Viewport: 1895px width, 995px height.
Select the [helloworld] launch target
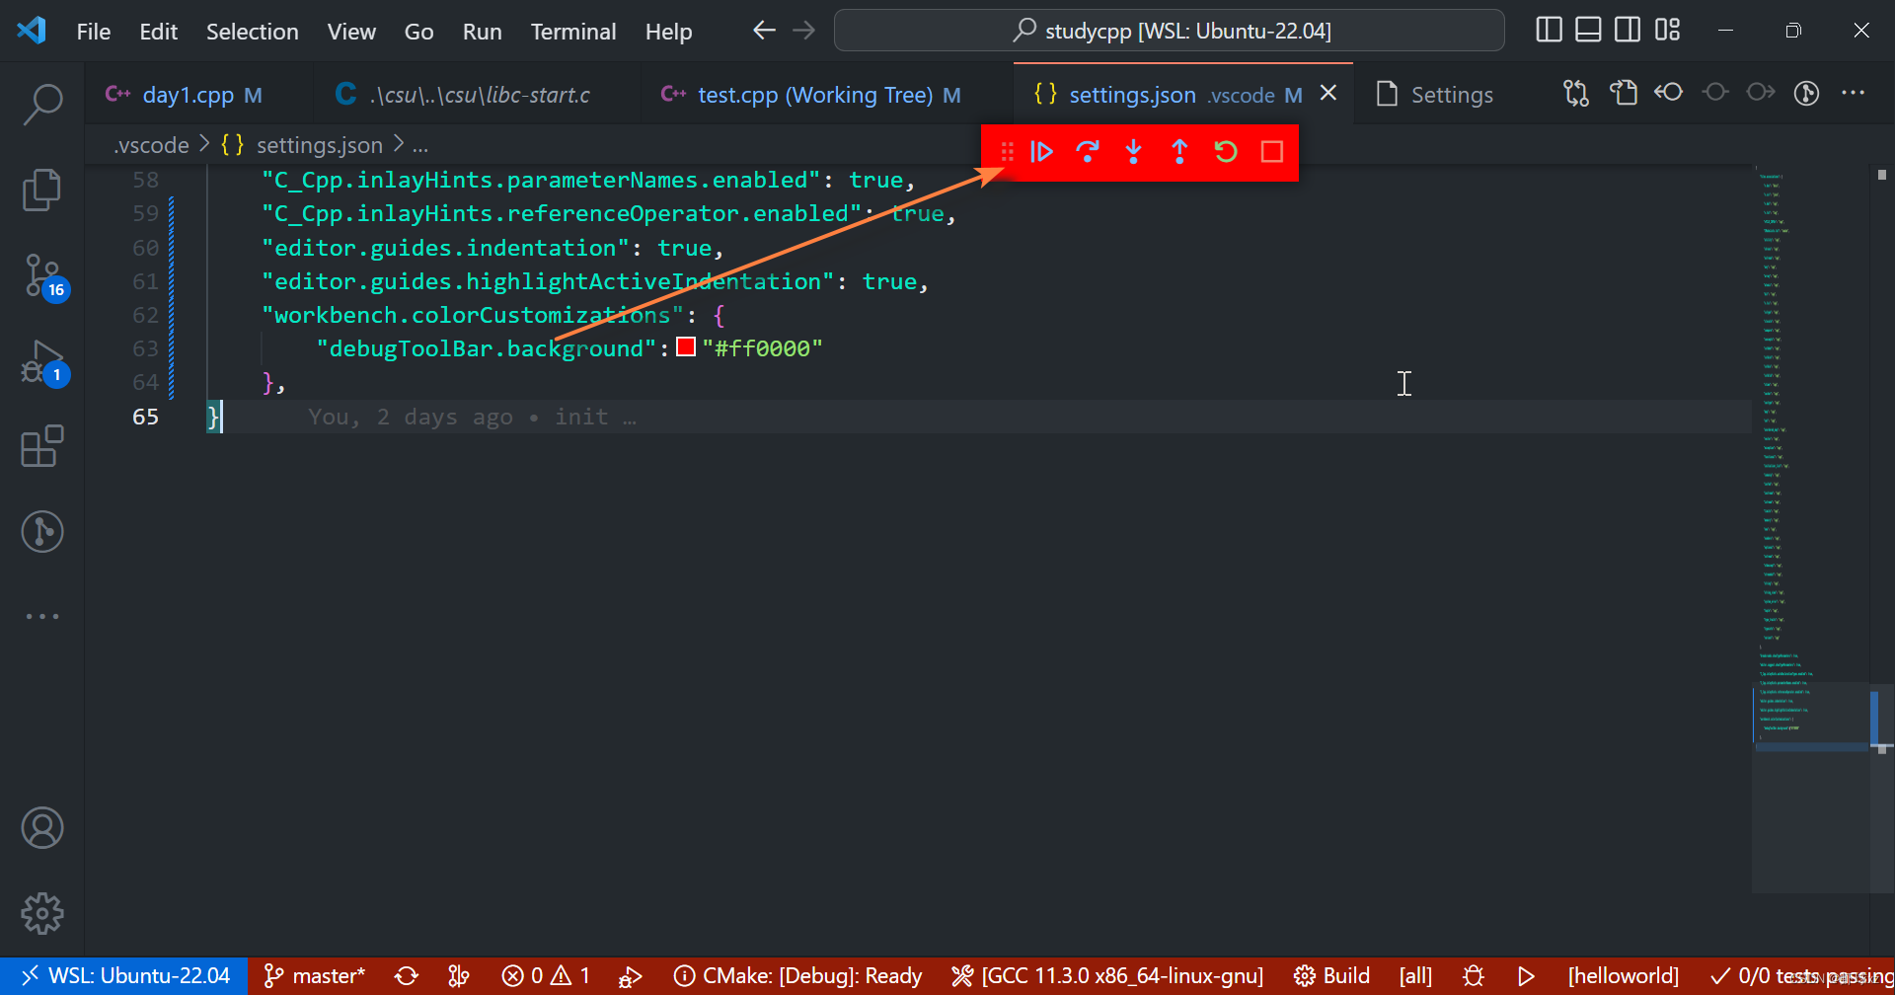(x=1623, y=976)
